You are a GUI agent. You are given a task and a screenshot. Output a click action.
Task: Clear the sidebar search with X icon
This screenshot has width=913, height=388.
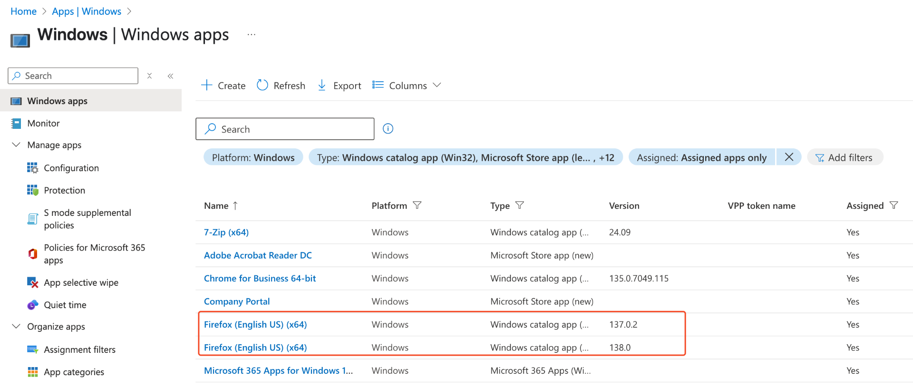149,76
